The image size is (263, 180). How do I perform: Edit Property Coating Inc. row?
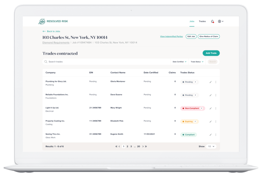pyautogui.click(x=210, y=121)
